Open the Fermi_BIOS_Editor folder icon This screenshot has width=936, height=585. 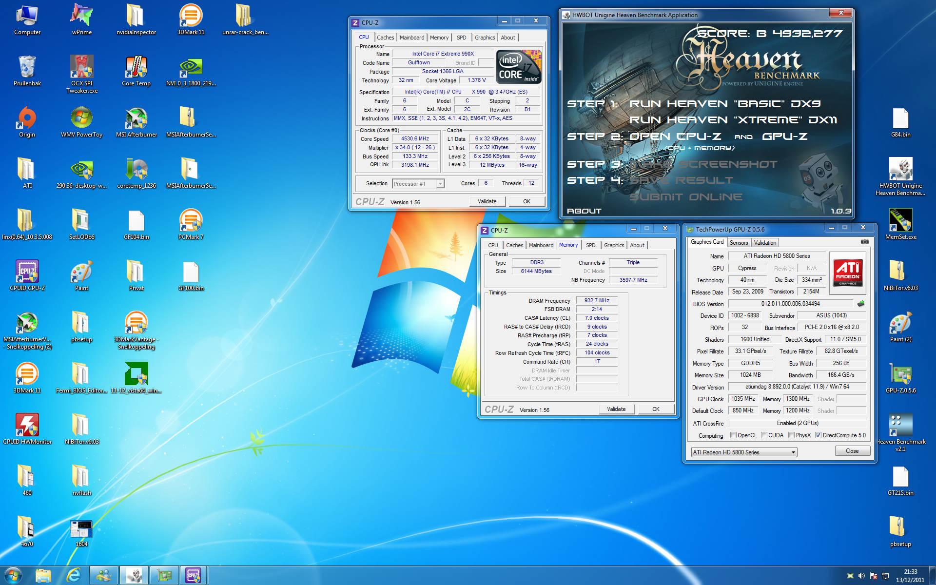82,377
